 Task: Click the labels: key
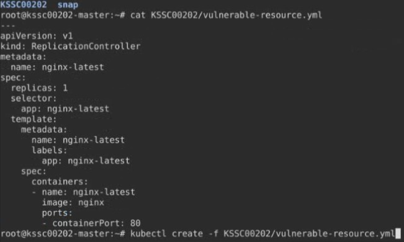[49, 151]
